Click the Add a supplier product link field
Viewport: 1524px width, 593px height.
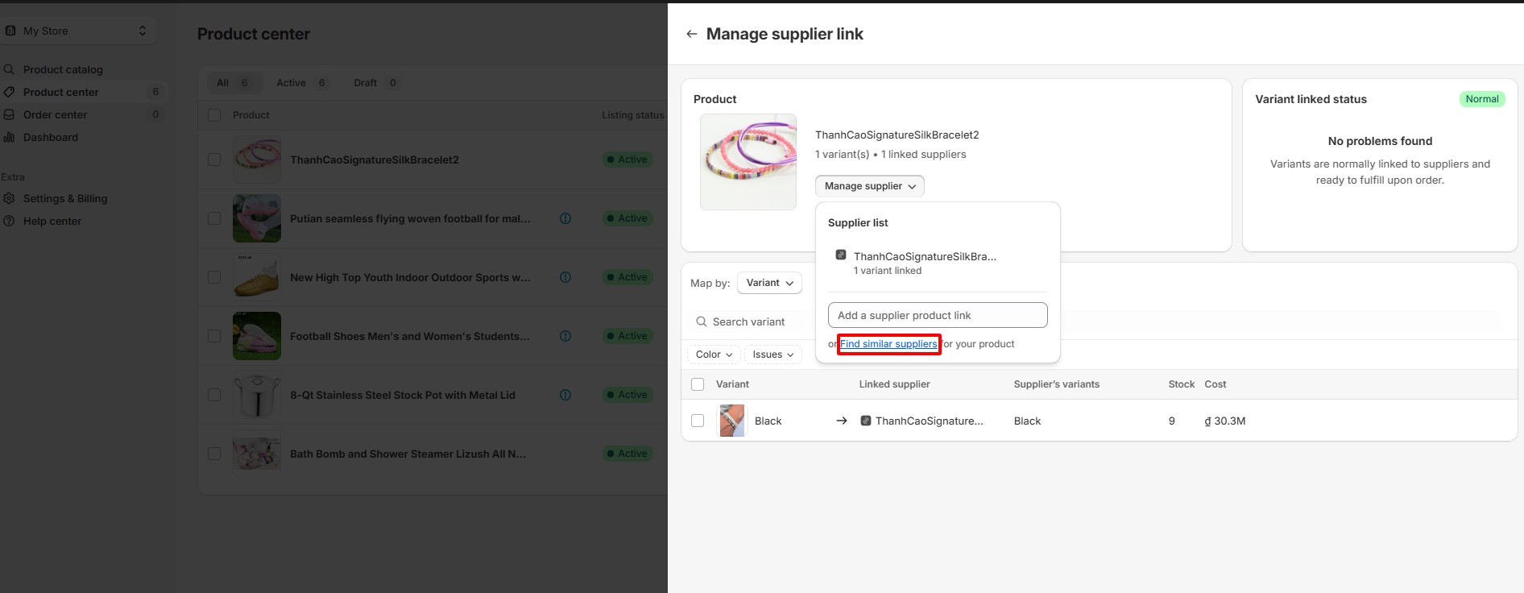click(x=938, y=315)
